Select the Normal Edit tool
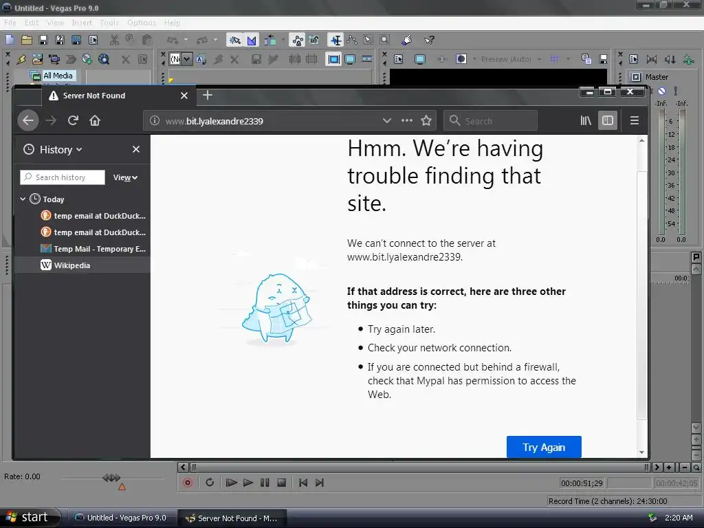Image resolution: width=704 pixels, height=528 pixels. point(335,41)
